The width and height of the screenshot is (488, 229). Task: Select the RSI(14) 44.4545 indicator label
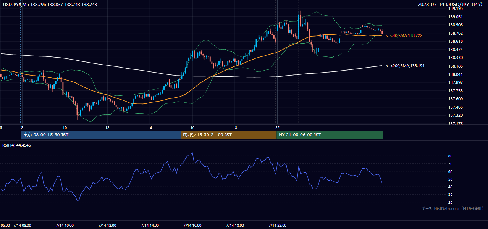(x=17, y=145)
